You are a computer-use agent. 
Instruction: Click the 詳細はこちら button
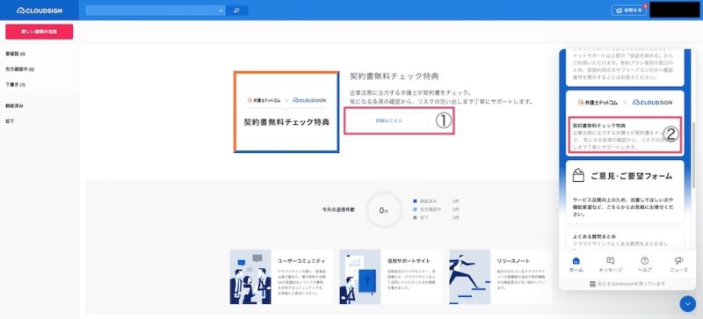tap(389, 120)
